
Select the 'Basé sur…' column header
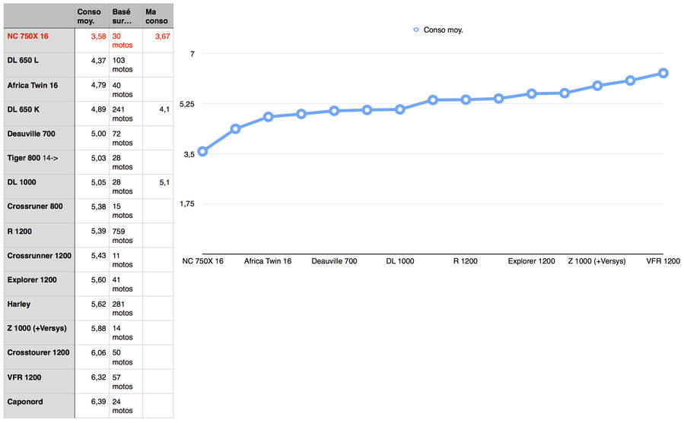tap(126, 16)
